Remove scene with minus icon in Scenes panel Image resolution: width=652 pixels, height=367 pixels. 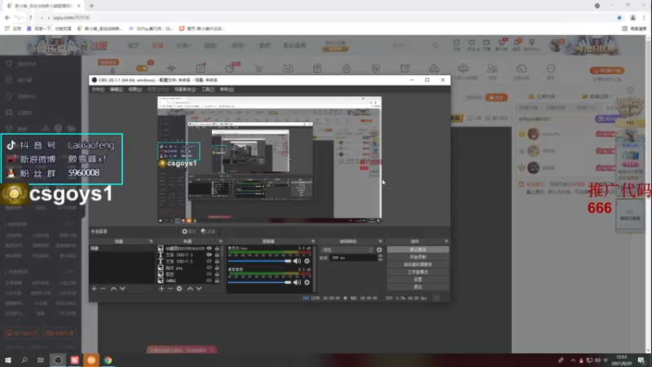104,289
